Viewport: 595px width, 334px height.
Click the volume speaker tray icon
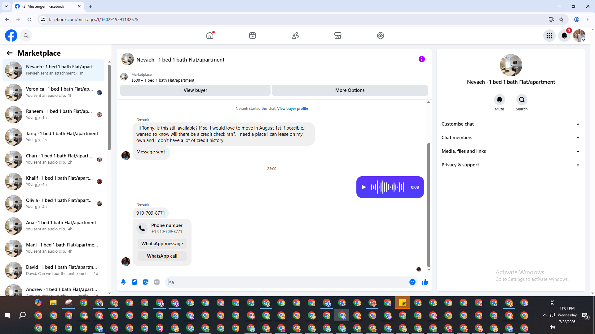pyautogui.click(x=552, y=327)
